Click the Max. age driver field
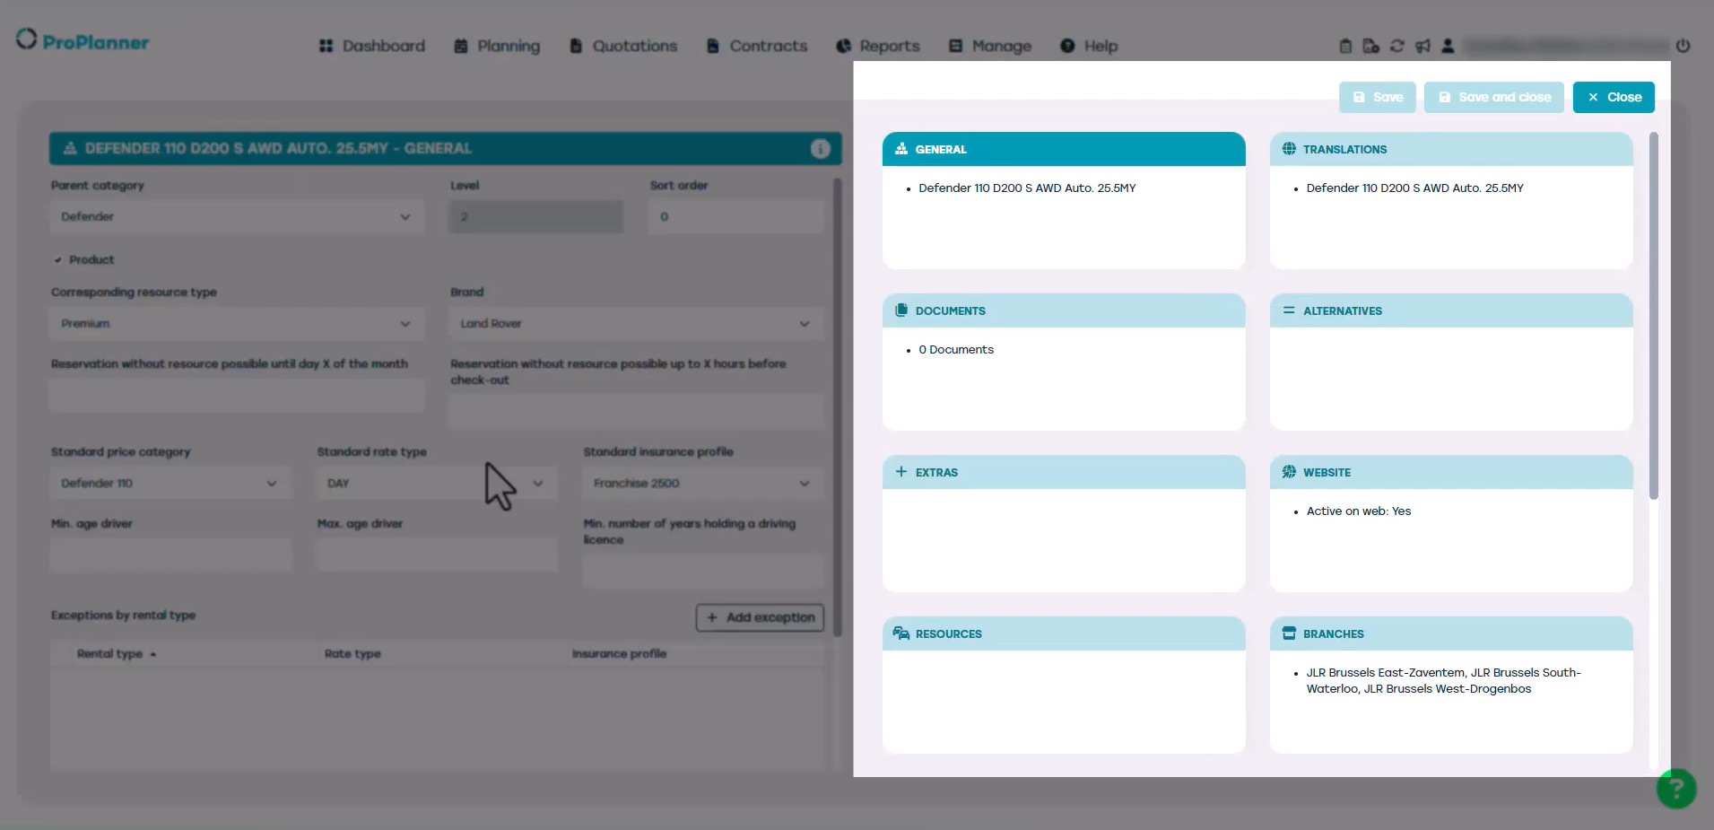The width and height of the screenshot is (1714, 830). pyautogui.click(x=437, y=555)
